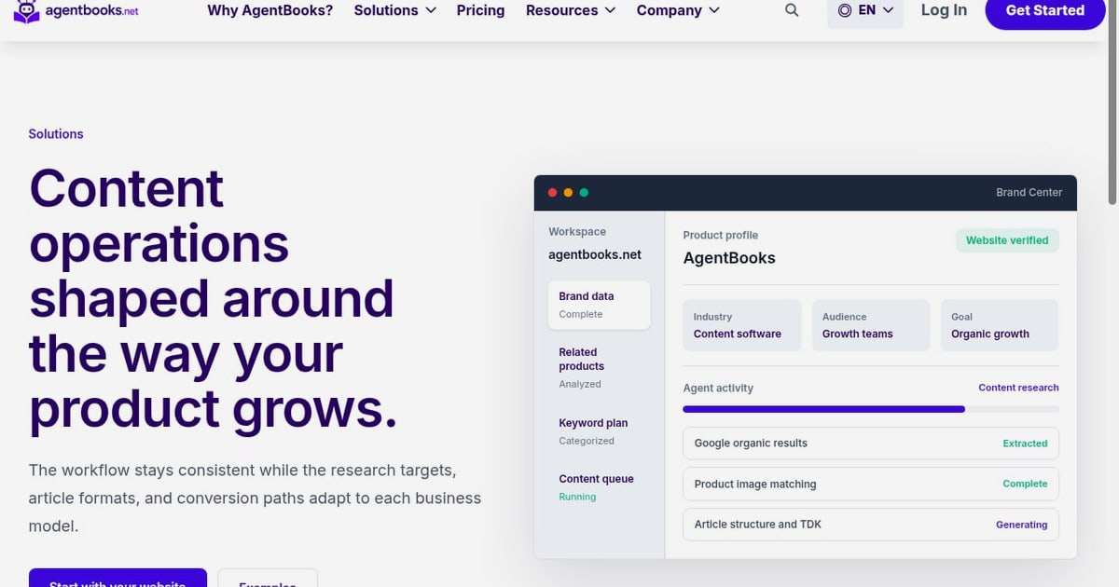The height and width of the screenshot is (587, 1119).
Task: Expand the Solutions menu
Action: 395,10
